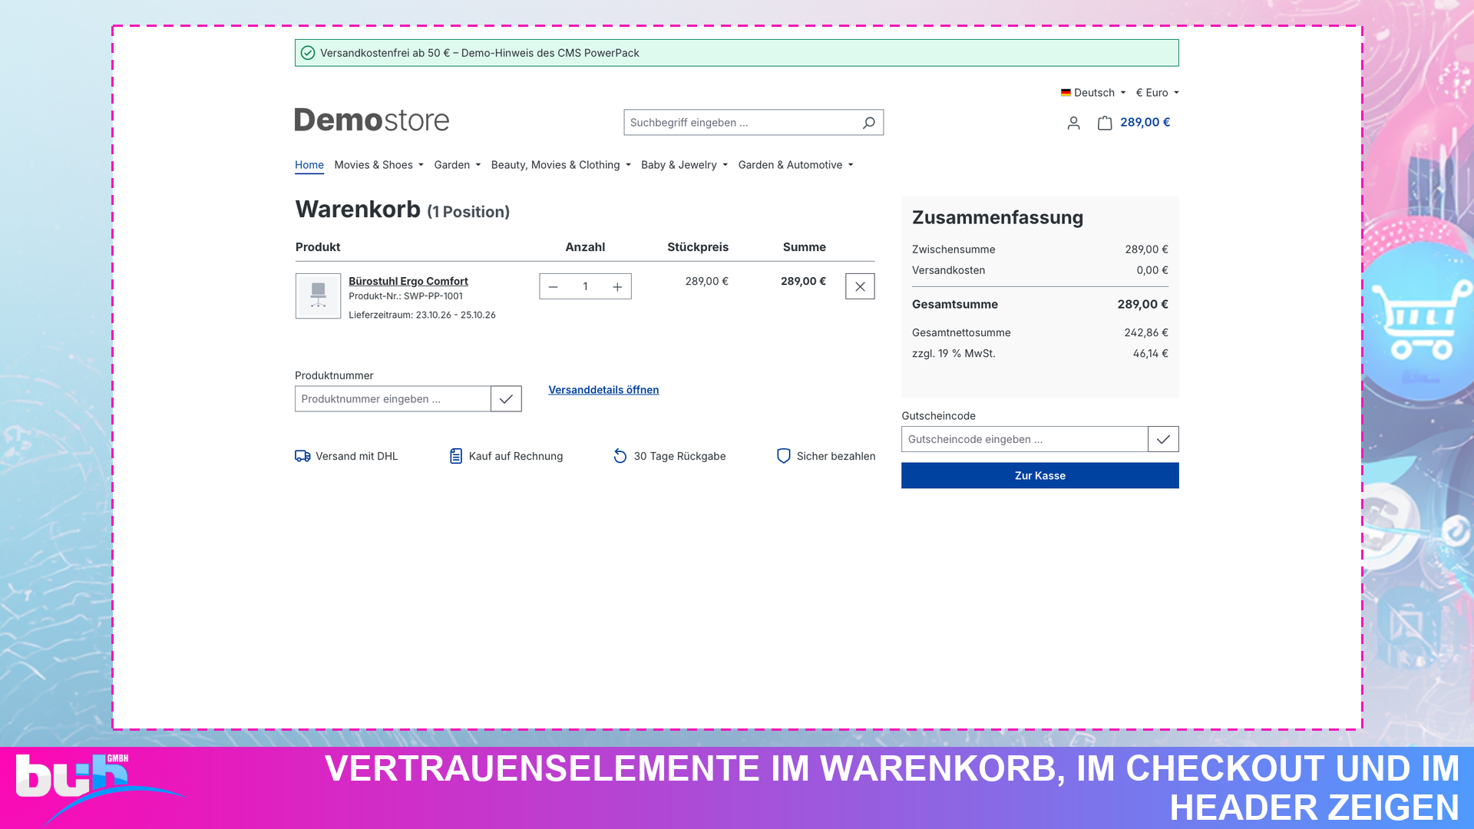Click the search magnifier icon

click(868, 123)
